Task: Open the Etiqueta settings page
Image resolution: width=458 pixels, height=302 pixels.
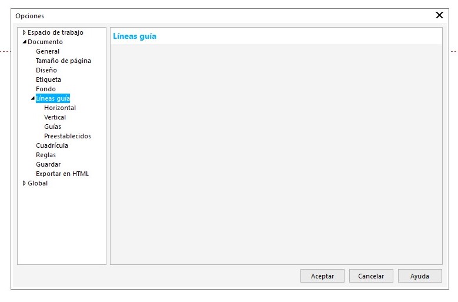Action: tap(48, 80)
